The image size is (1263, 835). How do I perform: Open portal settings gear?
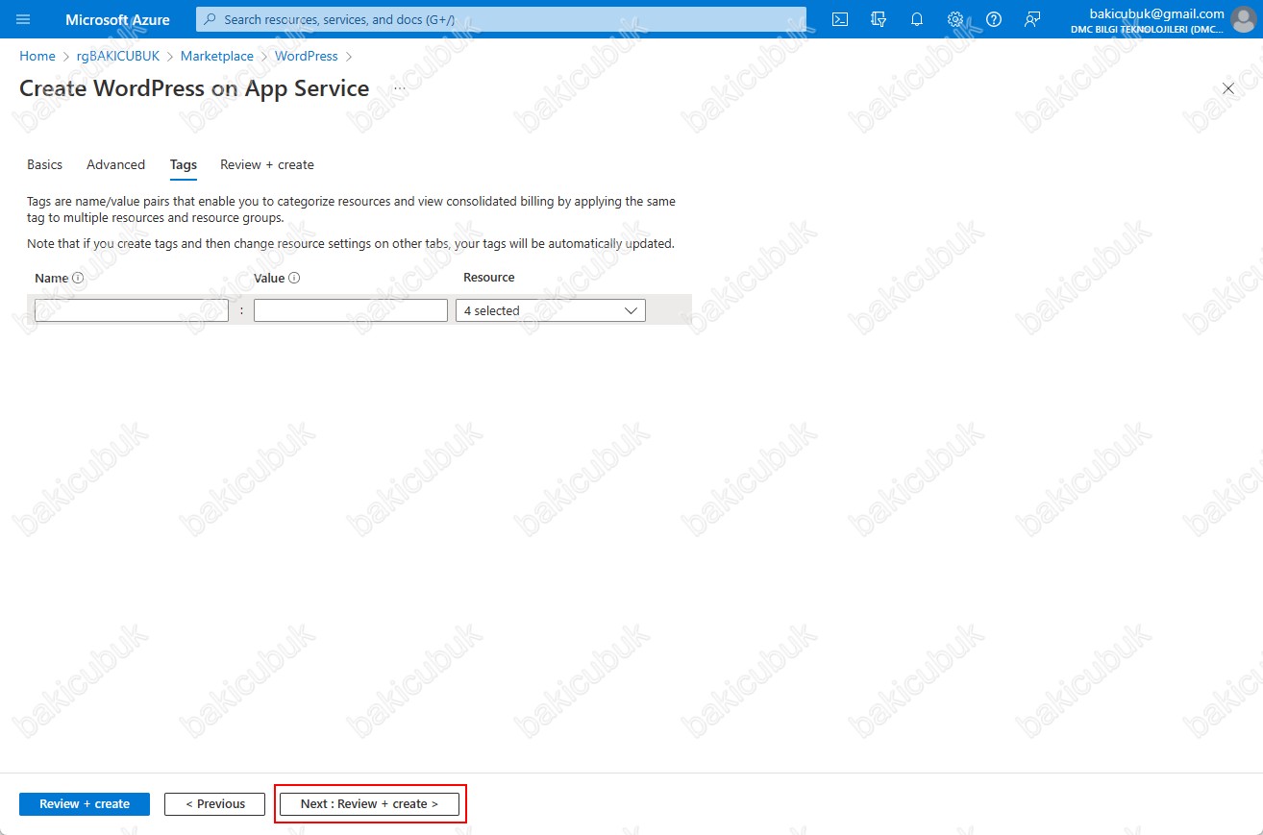click(x=955, y=19)
